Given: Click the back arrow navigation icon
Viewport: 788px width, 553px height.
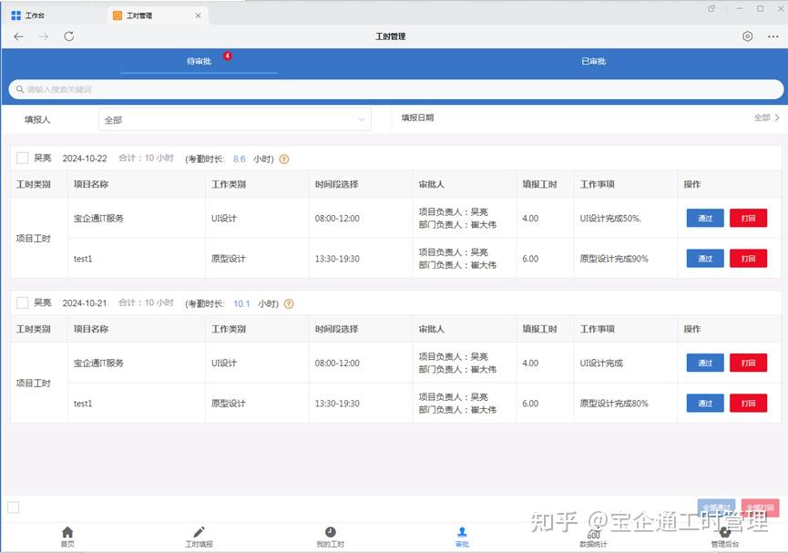Looking at the screenshot, I should click(x=18, y=36).
